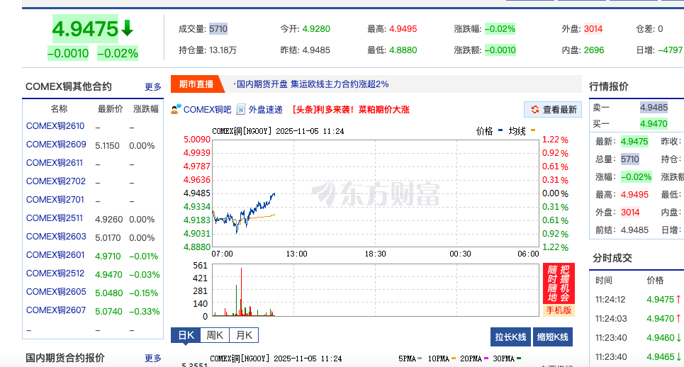This screenshot has width=684, height=367.
Task: Open the 手机版 link
Action: [559, 310]
